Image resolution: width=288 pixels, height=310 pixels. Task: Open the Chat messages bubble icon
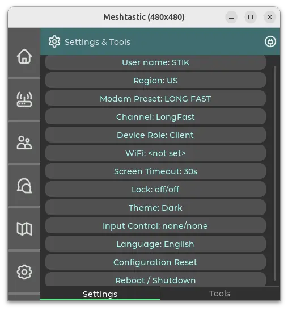point(24,186)
